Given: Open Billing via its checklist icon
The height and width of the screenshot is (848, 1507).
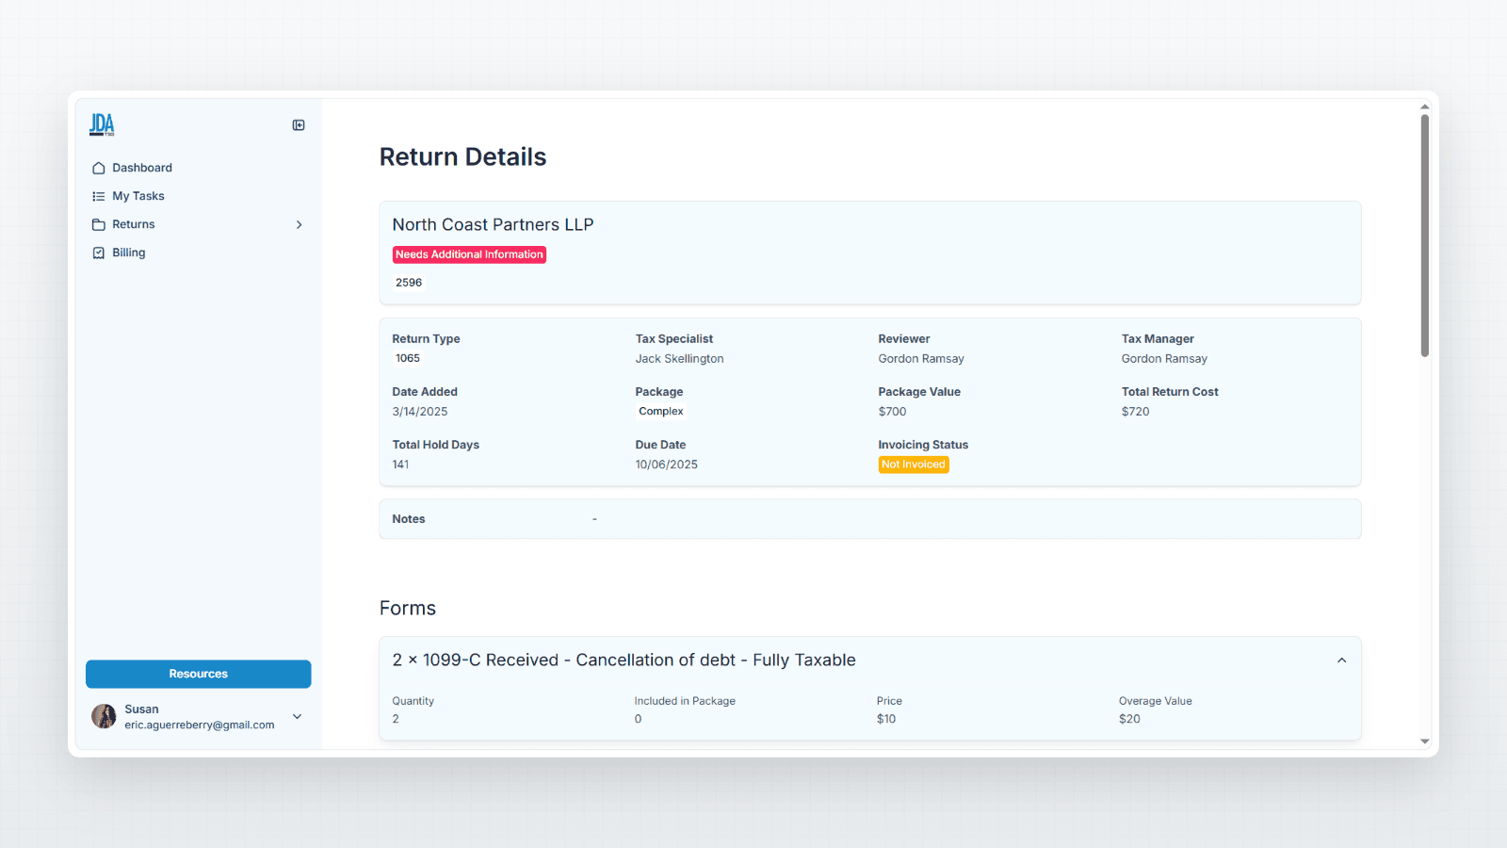Looking at the screenshot, I should [x=99, y=253].
